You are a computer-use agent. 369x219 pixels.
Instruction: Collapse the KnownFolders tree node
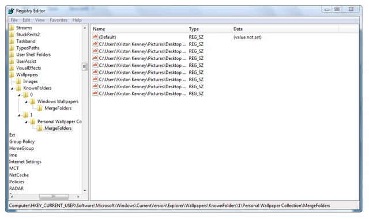[x=12, y=89]
